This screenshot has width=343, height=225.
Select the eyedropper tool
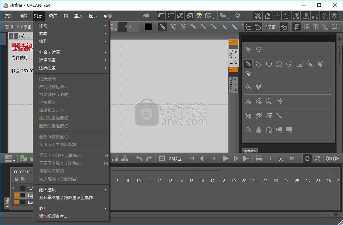[279, 115]
